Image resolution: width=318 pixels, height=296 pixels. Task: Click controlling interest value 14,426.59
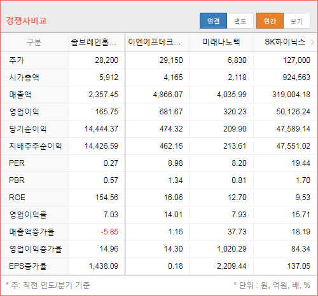point(101,146)
